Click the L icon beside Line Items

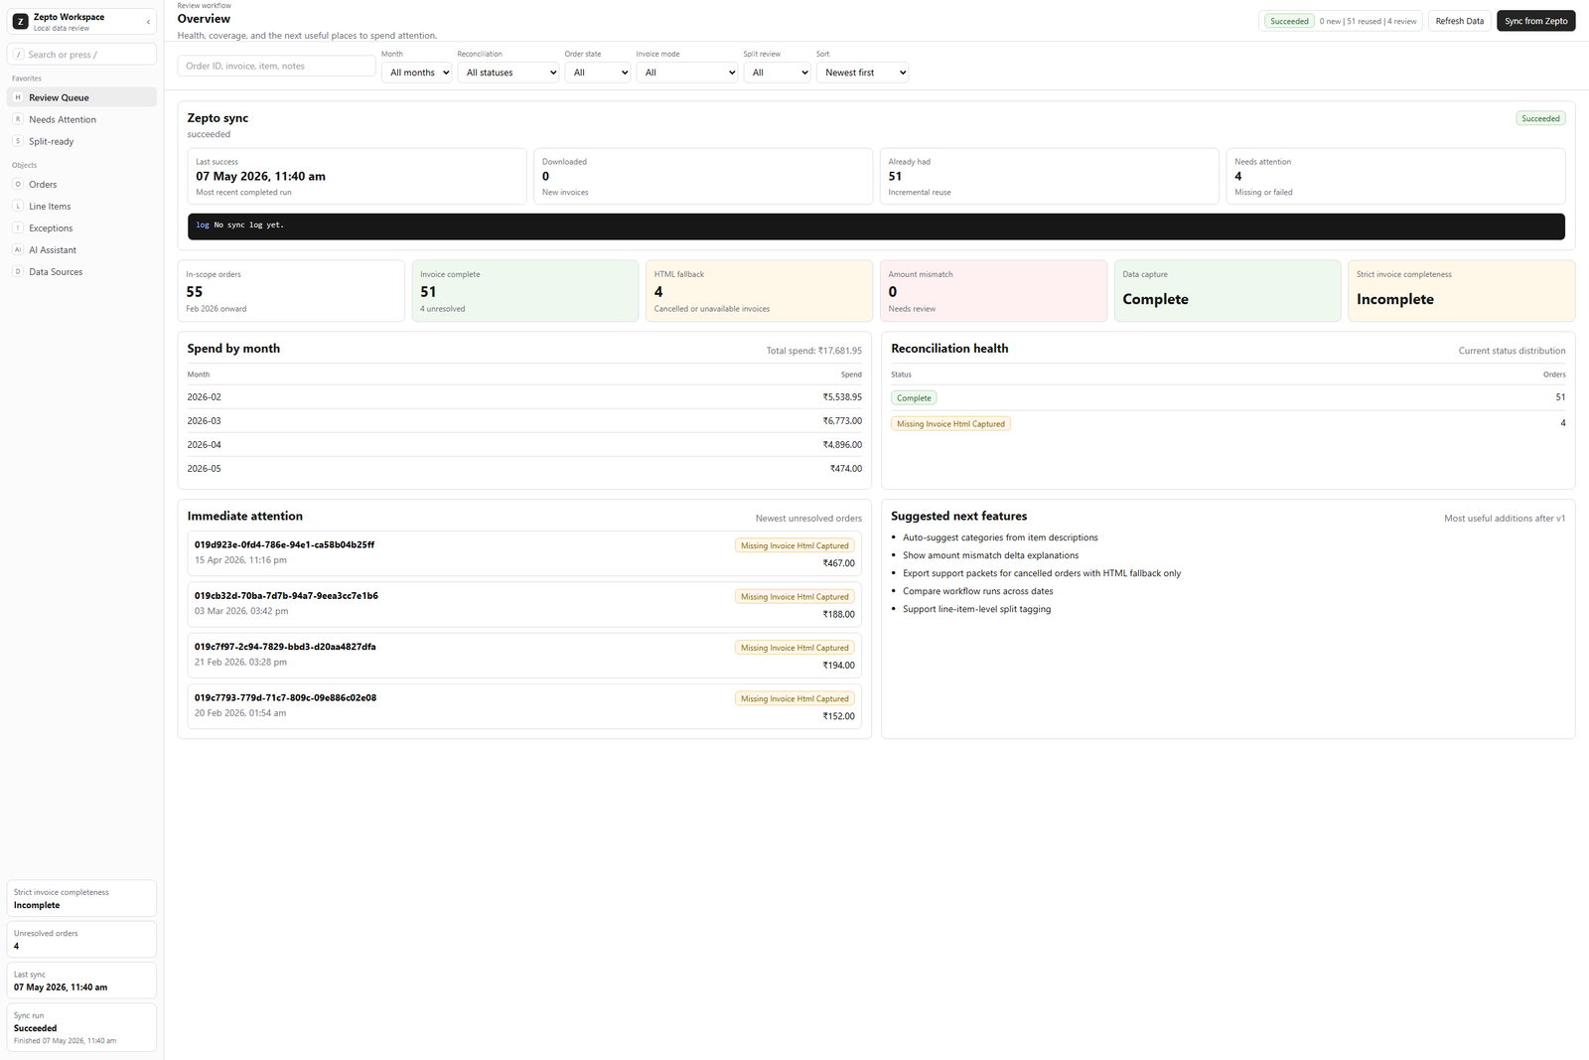[x=18, y=206]
